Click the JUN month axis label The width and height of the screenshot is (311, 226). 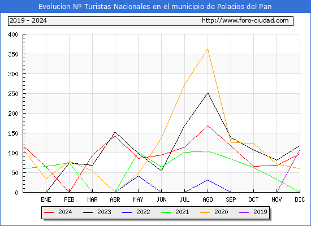click(x=162, y=199)
